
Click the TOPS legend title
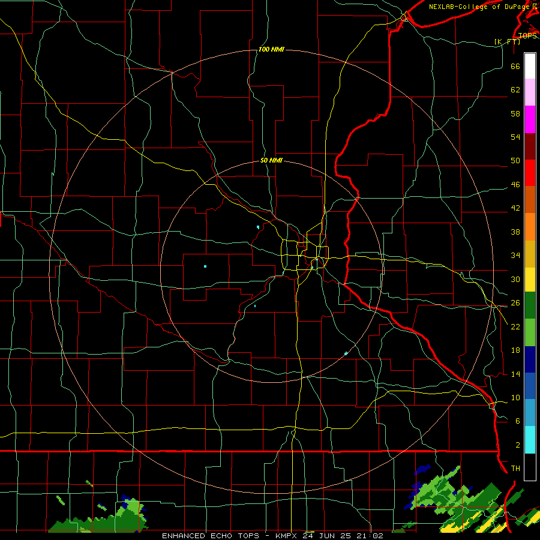click(527, 36)
